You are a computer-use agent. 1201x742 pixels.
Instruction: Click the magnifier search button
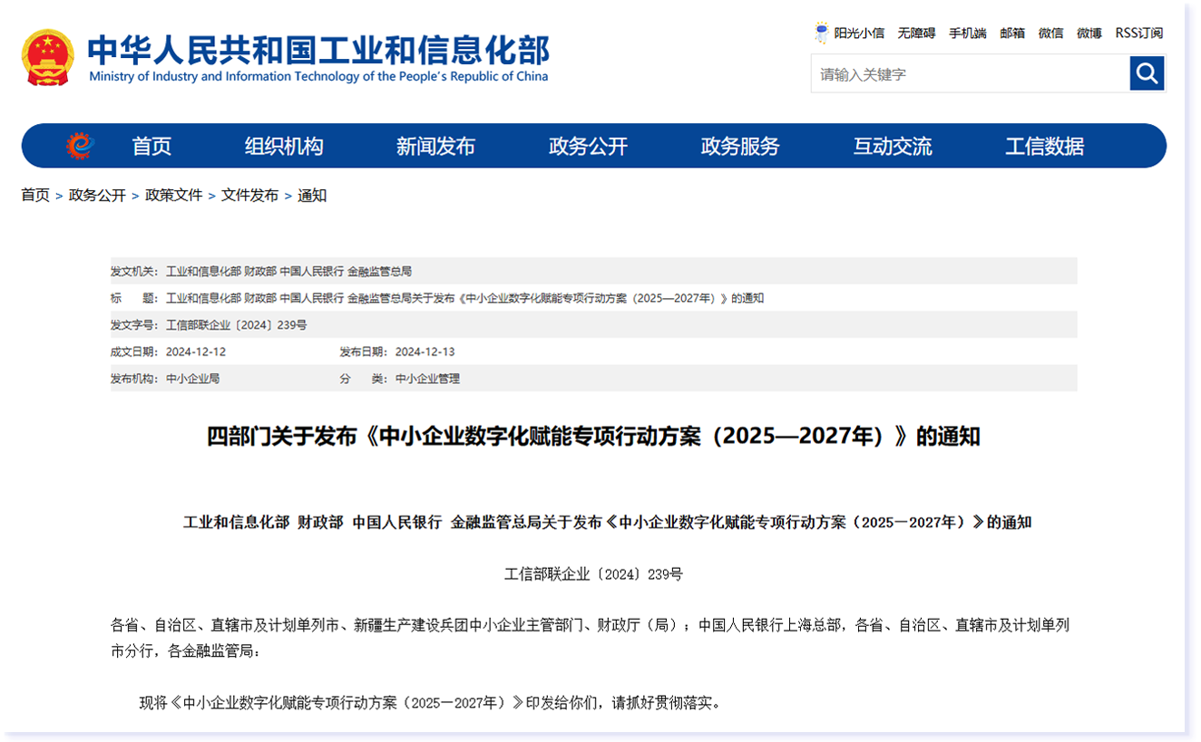pyautogui.click(x=1147, y=73)
